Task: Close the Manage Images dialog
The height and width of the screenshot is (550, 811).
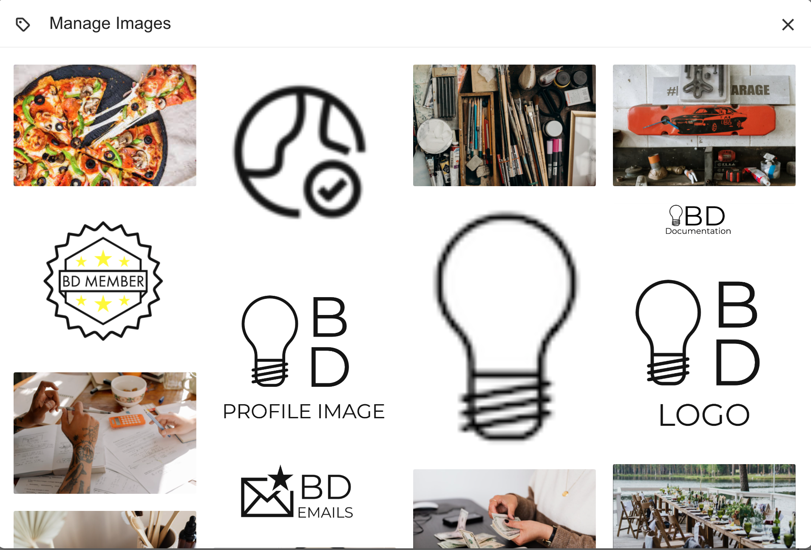Action: pos(788,25)
